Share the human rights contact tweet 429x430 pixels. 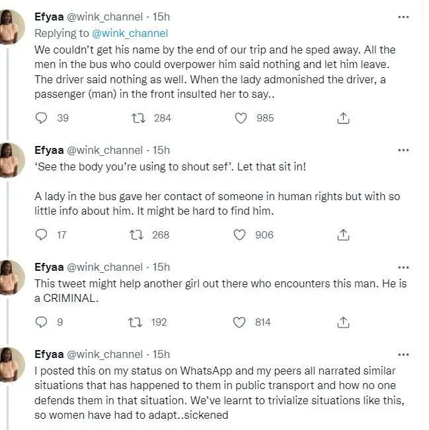343,234
